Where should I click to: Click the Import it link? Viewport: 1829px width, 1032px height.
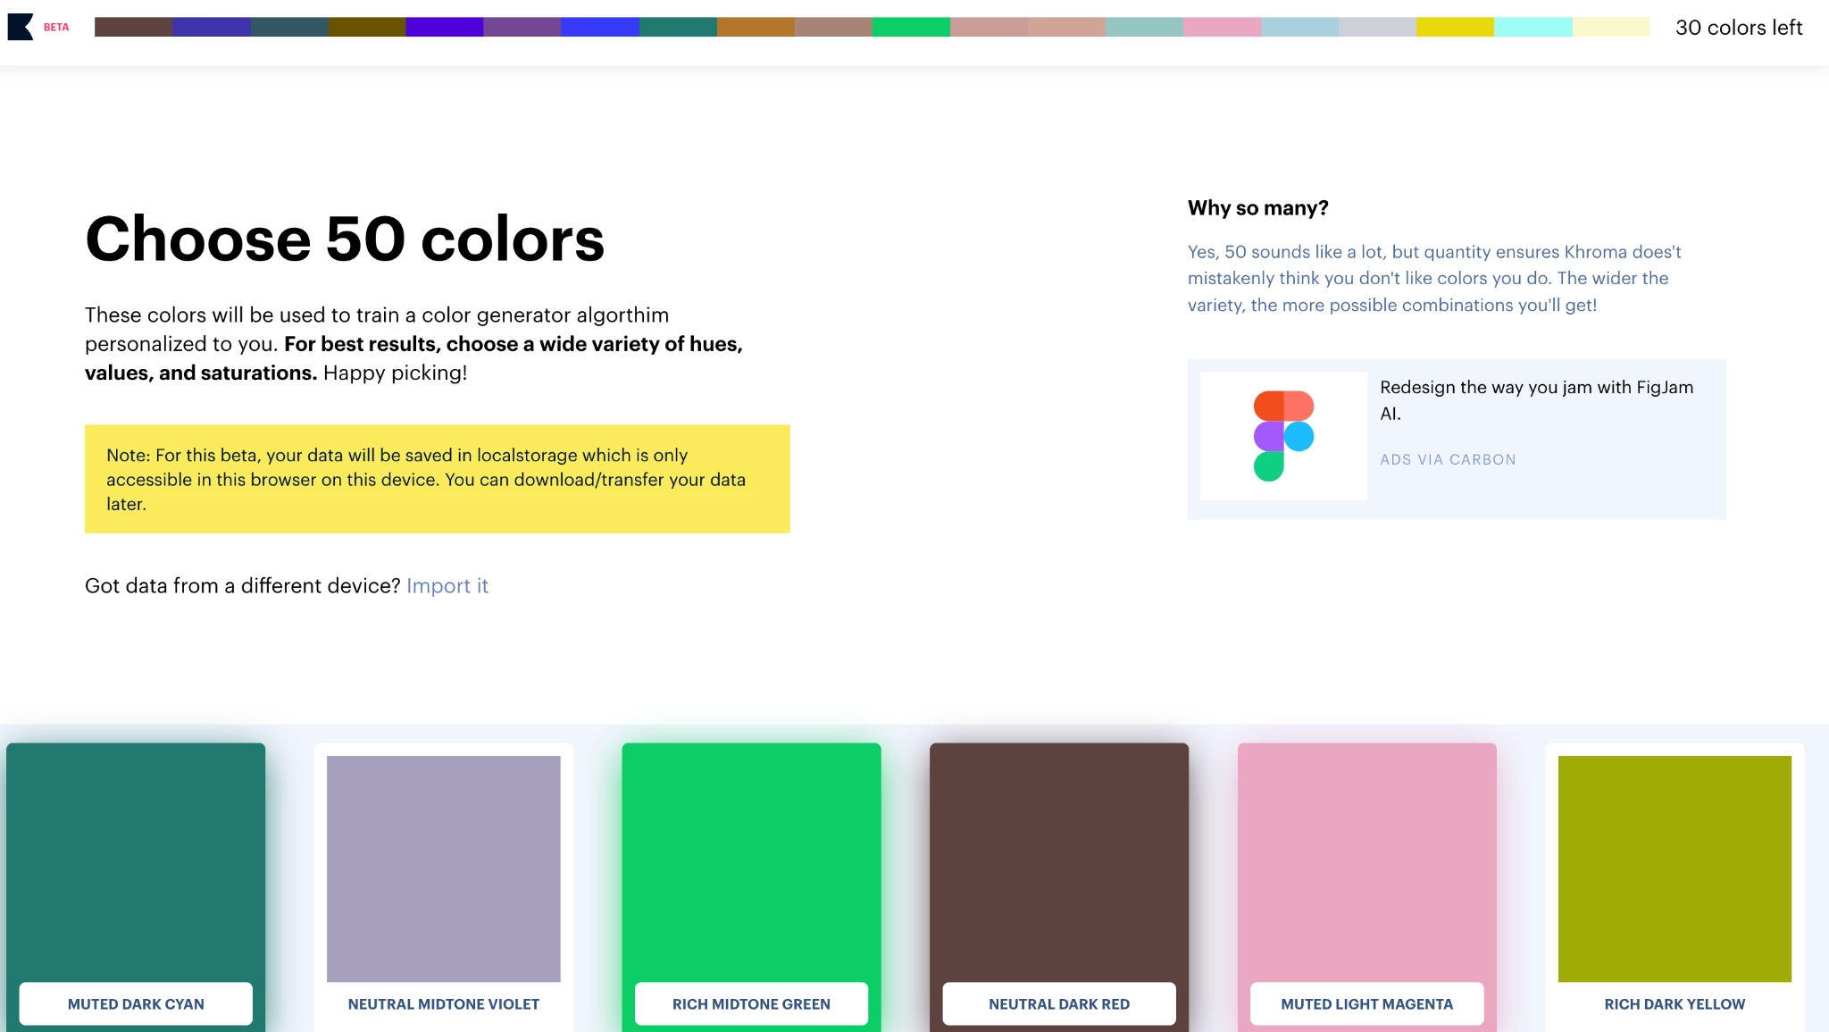point(446,584)
